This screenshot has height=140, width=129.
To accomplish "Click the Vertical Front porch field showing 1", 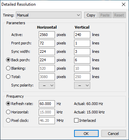I will coord(82,43).
